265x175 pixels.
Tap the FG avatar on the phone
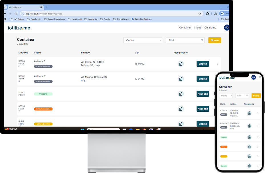[254, 77]
